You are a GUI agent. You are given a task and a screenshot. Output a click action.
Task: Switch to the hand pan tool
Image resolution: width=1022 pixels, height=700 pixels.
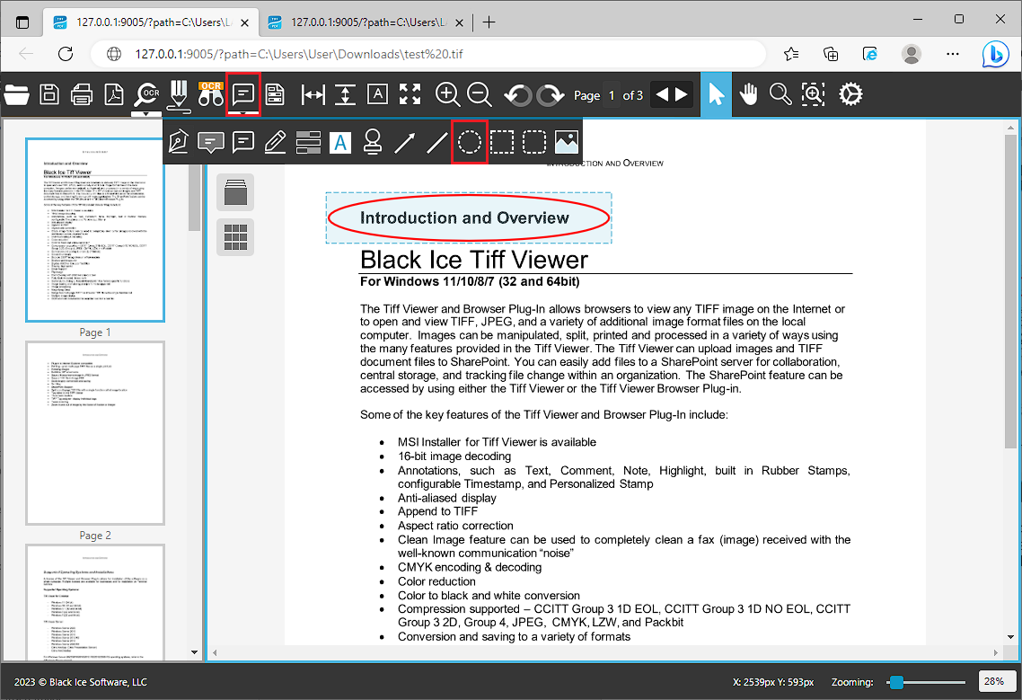click(748, 95)
